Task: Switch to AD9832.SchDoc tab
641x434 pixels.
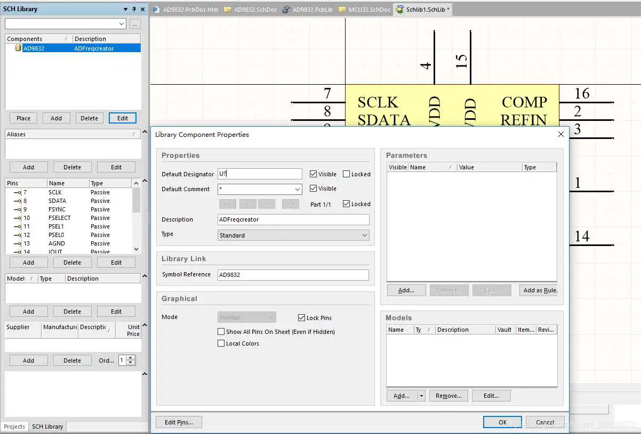Action: [251, 10]
